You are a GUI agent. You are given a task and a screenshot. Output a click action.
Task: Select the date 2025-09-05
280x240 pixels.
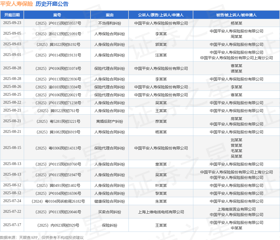click(12, 34)
